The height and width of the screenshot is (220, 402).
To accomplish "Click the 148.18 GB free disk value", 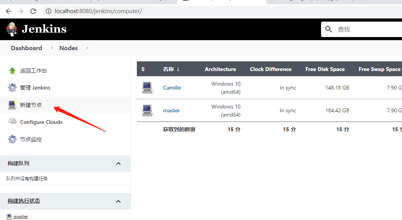I will 337,88.
